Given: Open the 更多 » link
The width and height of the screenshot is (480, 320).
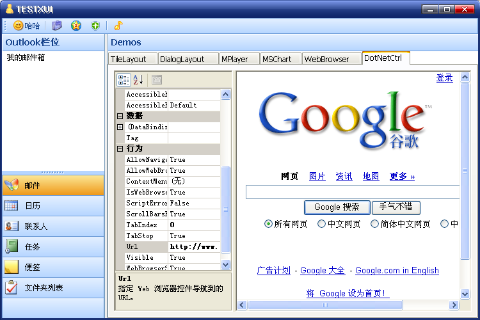Looking at the screenshot, I should (402, 177).
